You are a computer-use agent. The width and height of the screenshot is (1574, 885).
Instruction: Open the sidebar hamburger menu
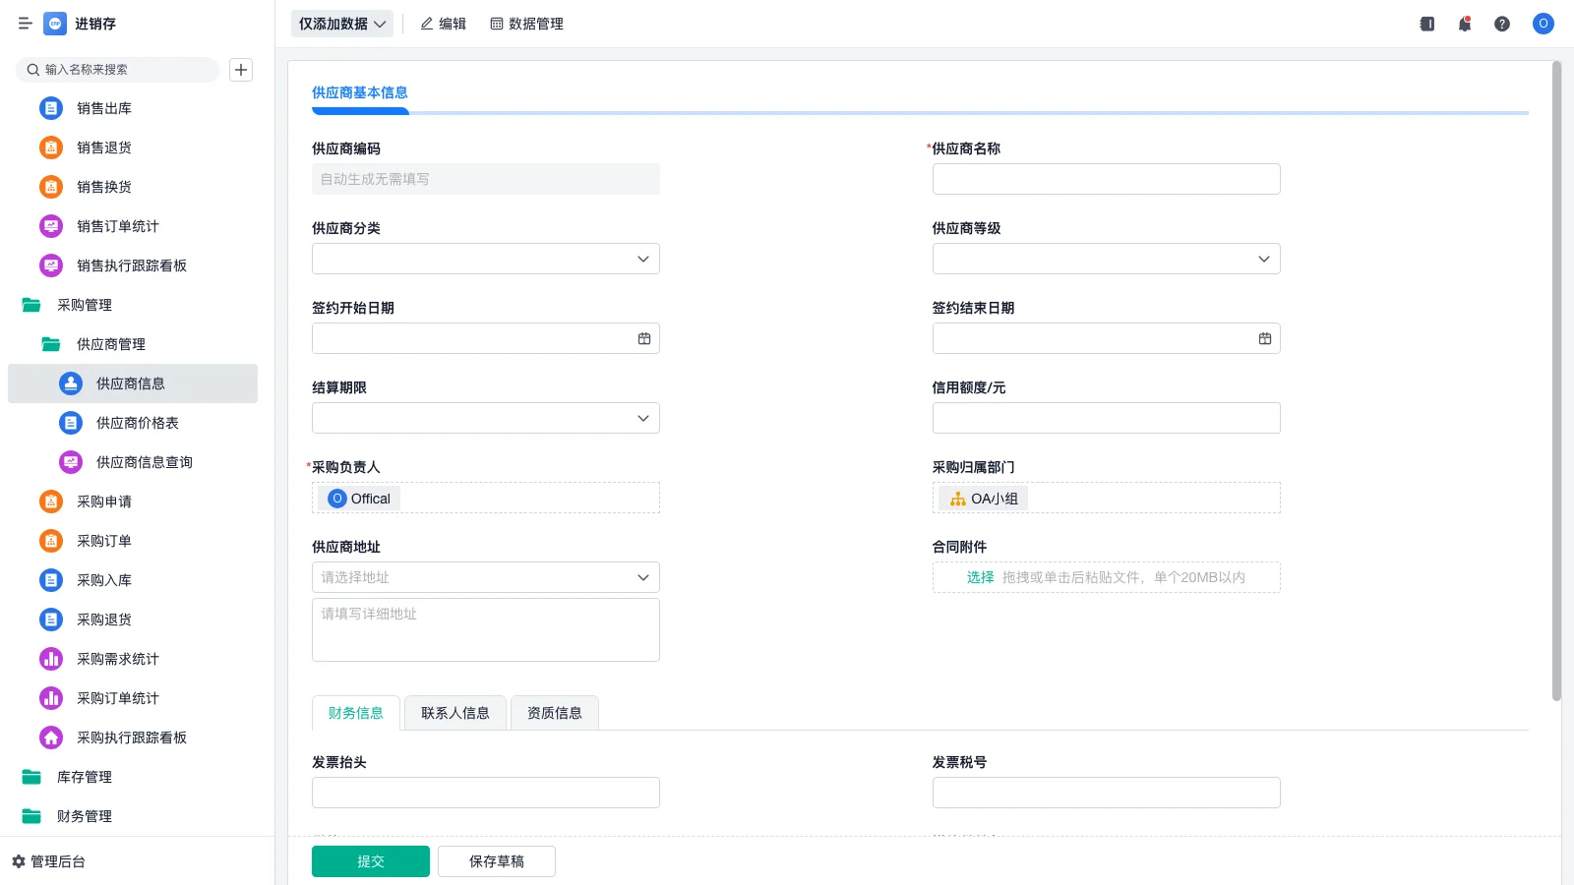pos(26,24)
